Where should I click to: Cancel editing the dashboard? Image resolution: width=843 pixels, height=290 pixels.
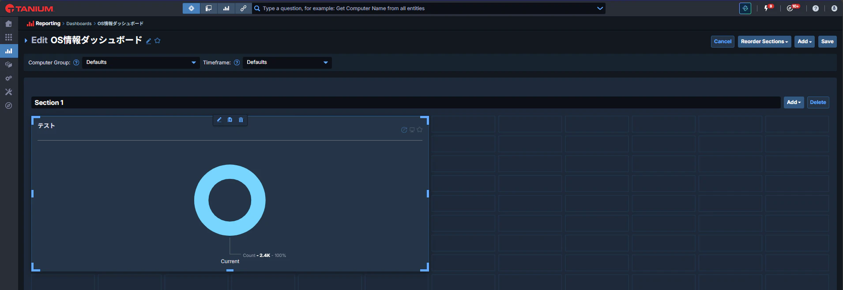click(x=723, y=41)
